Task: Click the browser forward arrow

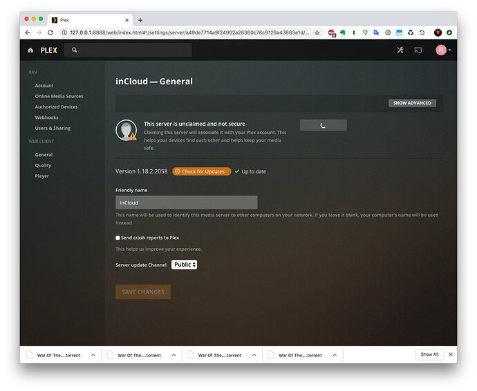Action: (x=39, y=32)
